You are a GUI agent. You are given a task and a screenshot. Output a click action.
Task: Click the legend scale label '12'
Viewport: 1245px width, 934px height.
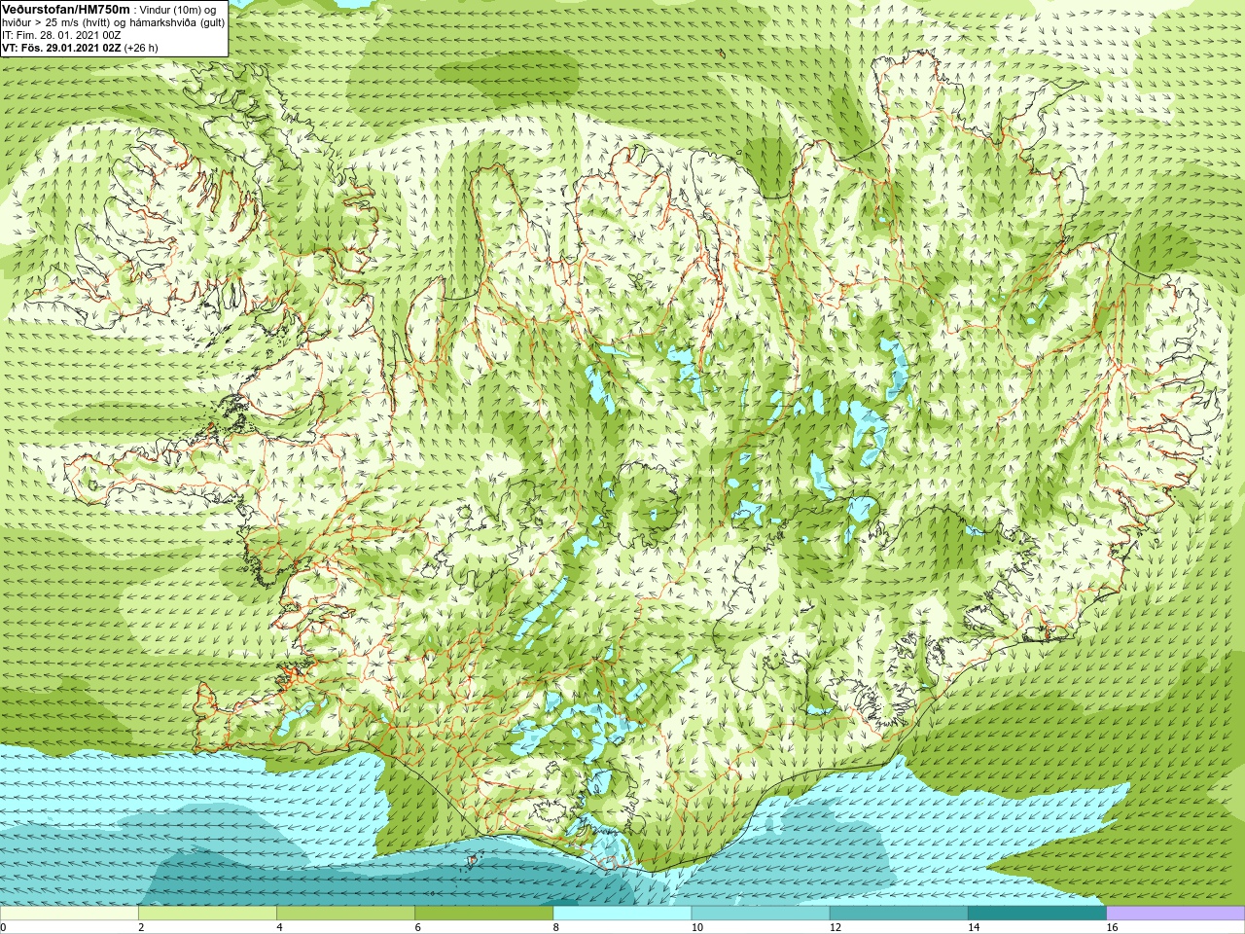click(x=835, y=927)
